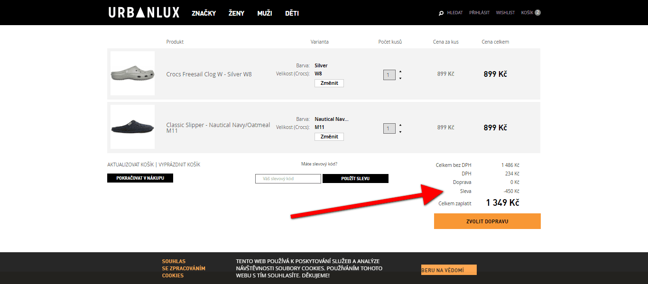Decrease quantity of Classic Slipper
648x284 pixels.
click(400, 132)
